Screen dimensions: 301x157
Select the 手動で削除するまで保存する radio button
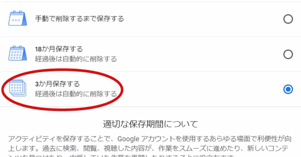pos(288,19)
